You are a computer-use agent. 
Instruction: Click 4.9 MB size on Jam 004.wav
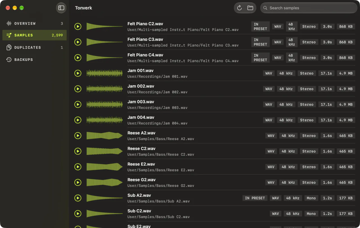click(346, 120)
